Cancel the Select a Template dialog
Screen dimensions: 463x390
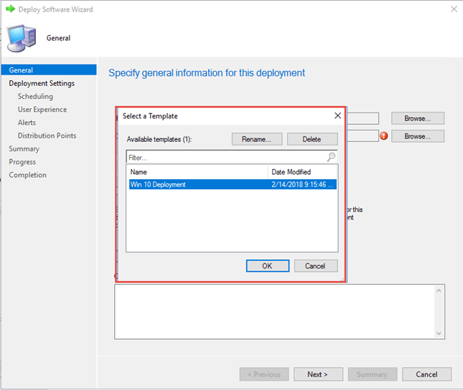coord(315,265)
